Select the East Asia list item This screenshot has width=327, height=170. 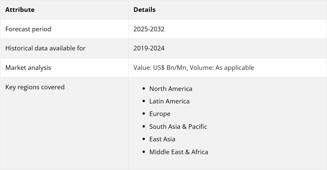point(162,139)
